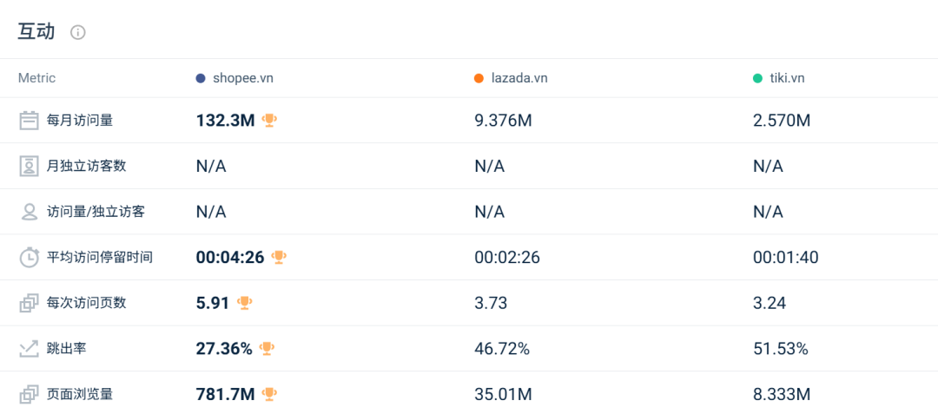Image resolution: width=938 pixels, height=414 pixels.
Task: Click trophy icon next to 132.3M
Action: point(269,120)
